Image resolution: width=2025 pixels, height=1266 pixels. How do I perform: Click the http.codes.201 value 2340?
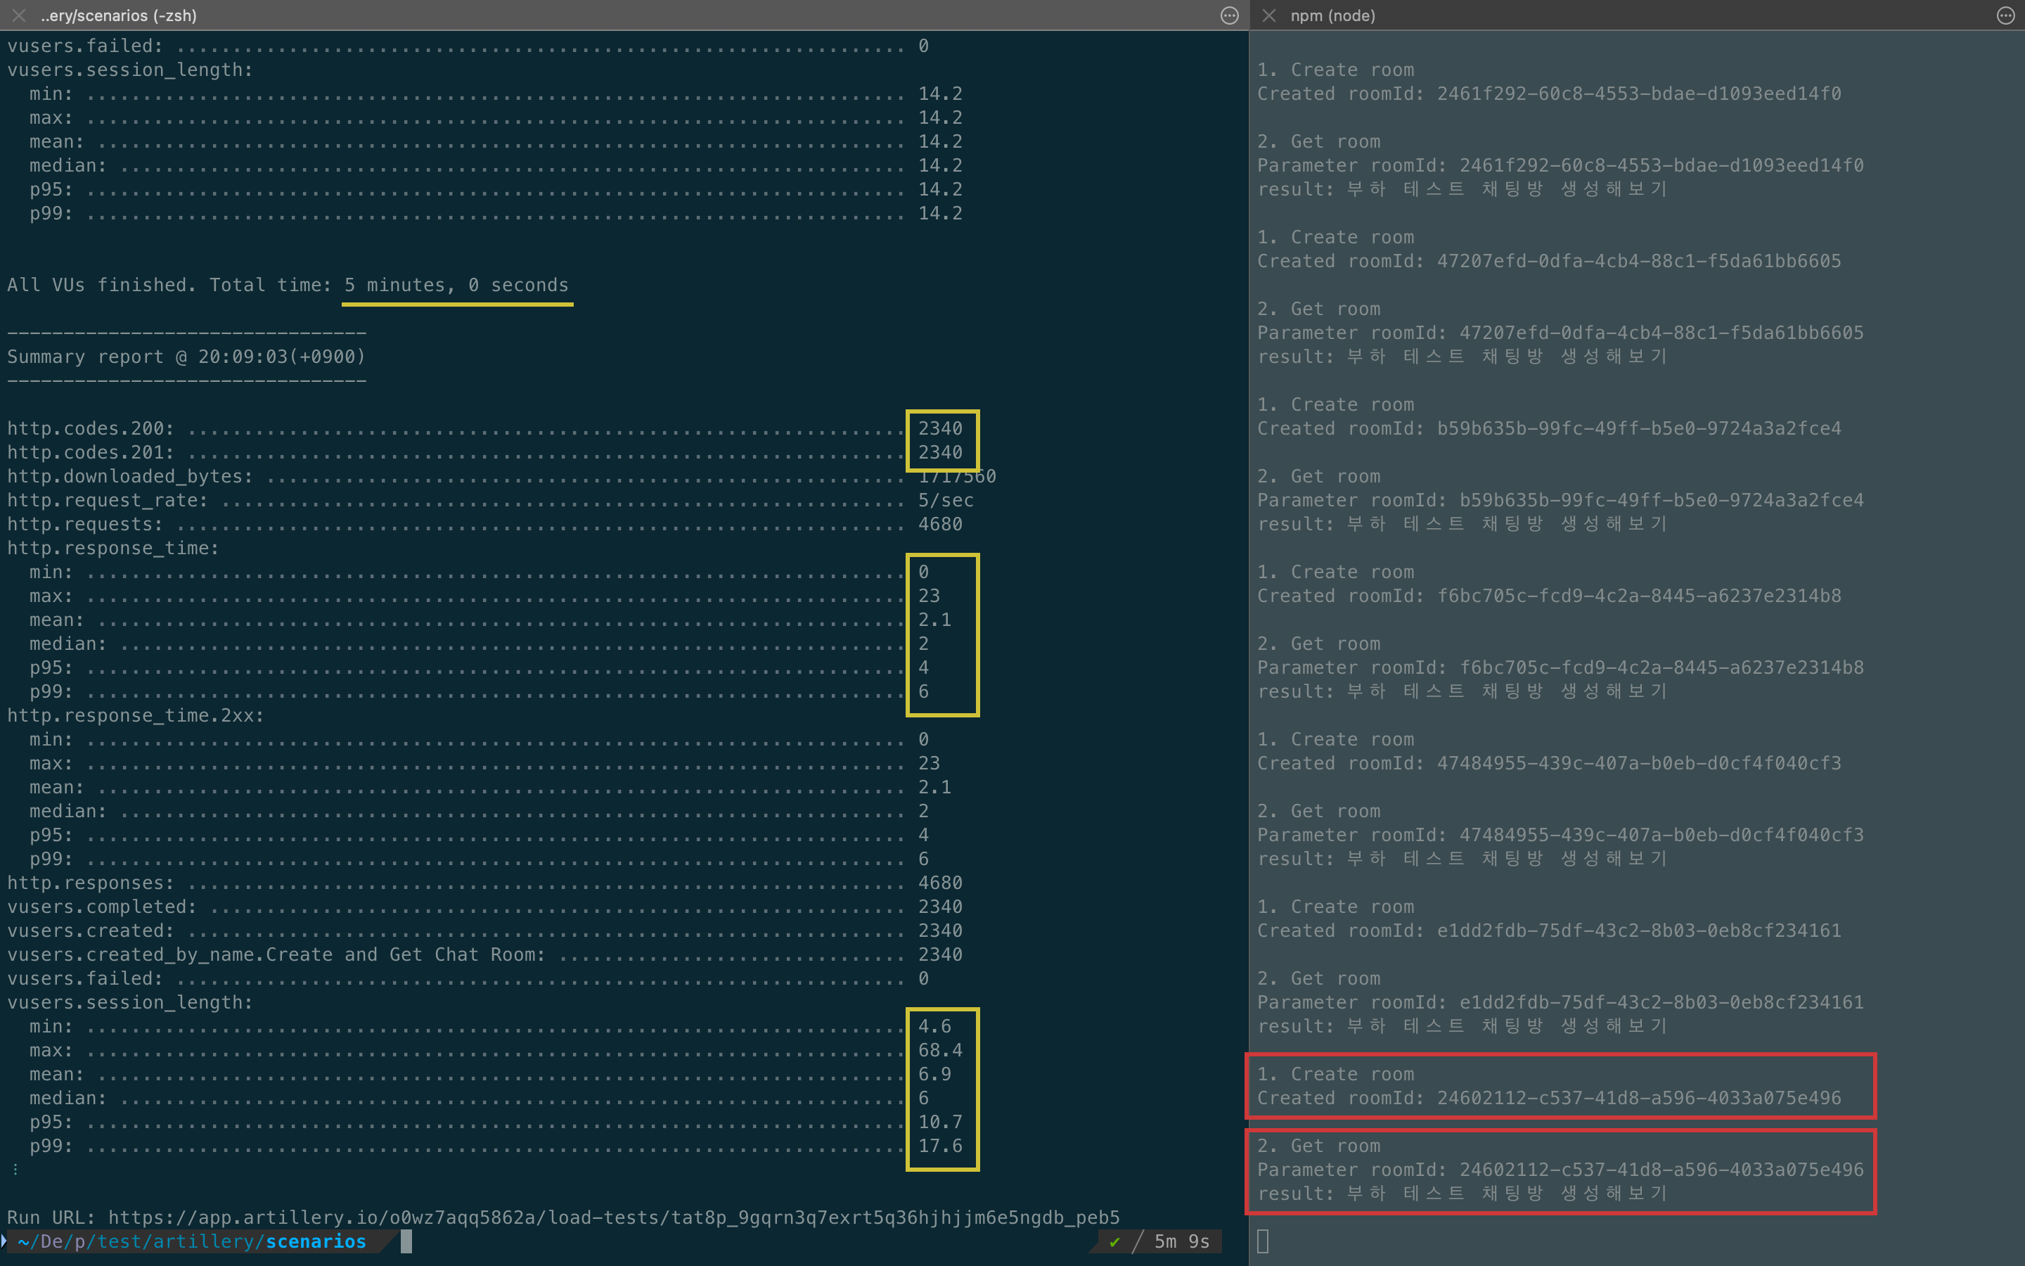939,452
